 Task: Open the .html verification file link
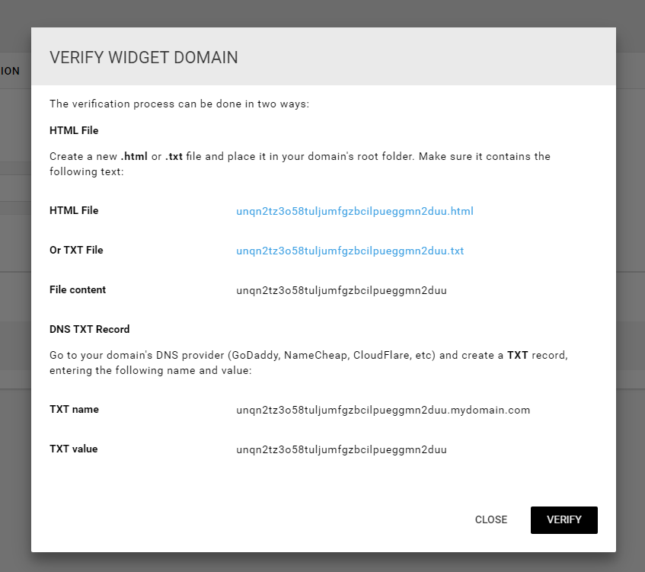coord(355,211)
